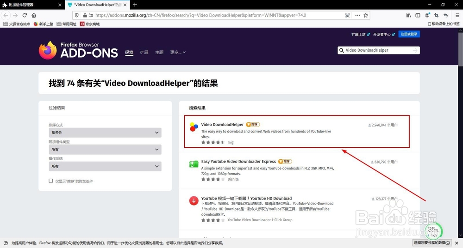Open the Video DownloadHelper add-on title
463x248 pixels.
[222, 125]
